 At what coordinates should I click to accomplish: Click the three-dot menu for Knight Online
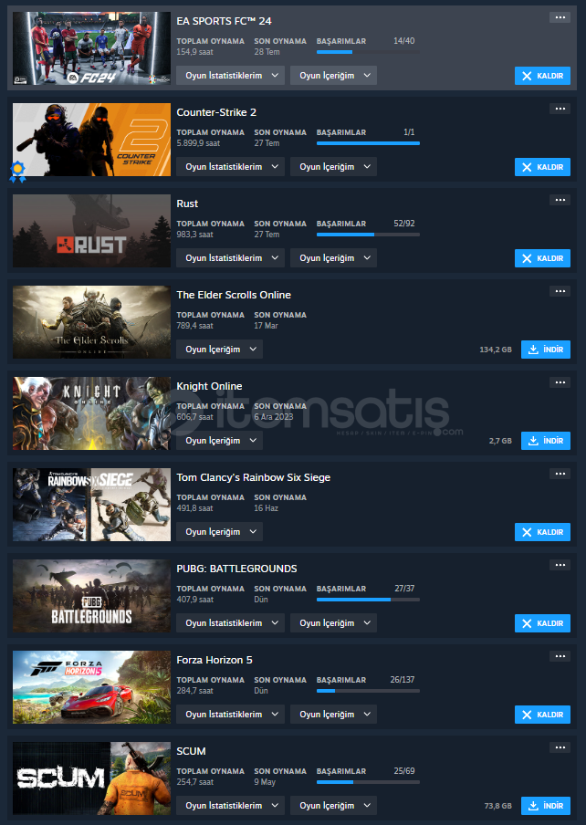[x=560, y=382]
